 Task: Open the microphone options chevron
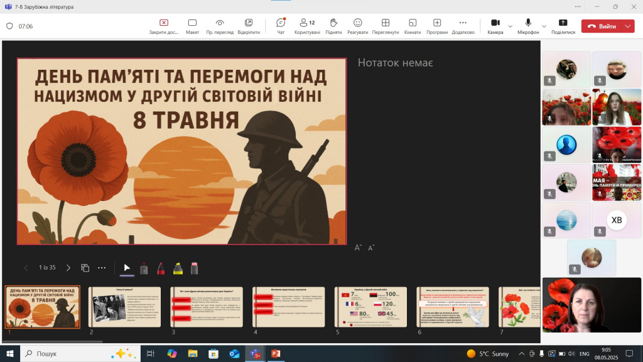[544, 26]
